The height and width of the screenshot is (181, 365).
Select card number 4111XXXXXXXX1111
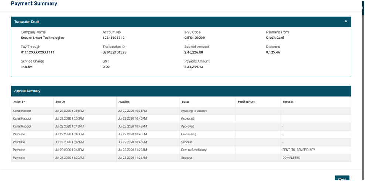coord(37,52)
